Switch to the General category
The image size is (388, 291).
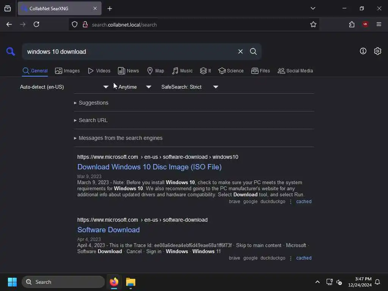(x=35, y=71)
